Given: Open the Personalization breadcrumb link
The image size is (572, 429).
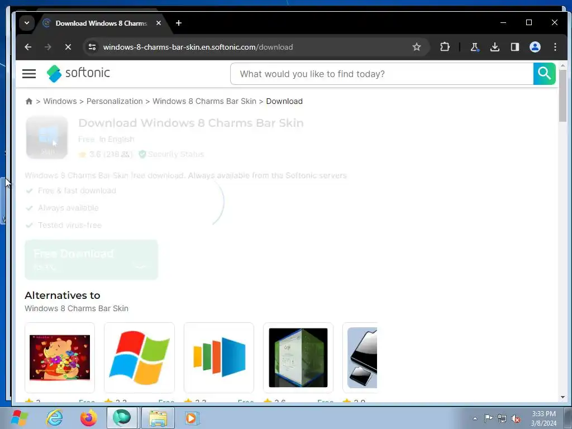Looking at the screenshot, I should (x=115, y=102).
